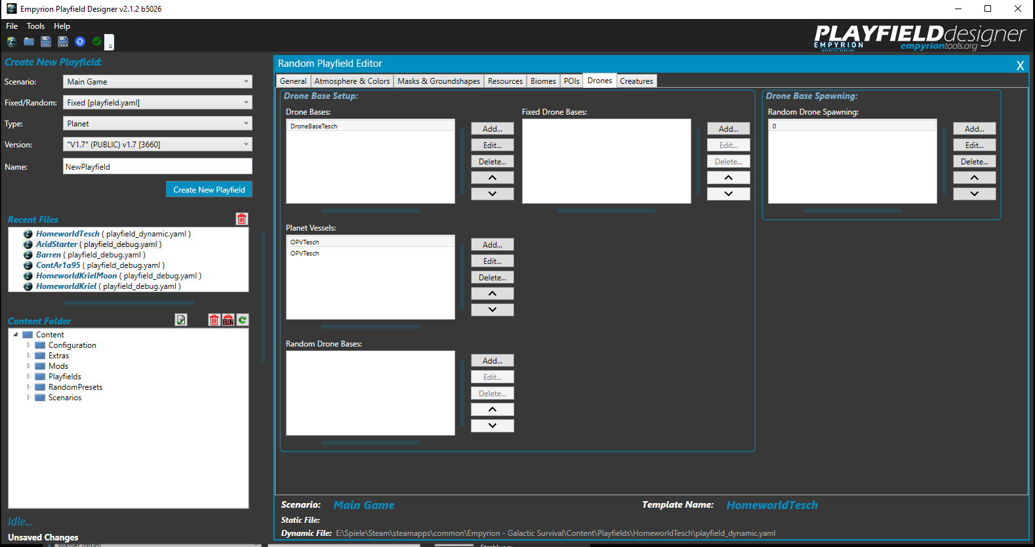
Task: Open the Help menu
Action: click(x=62, y=26)
